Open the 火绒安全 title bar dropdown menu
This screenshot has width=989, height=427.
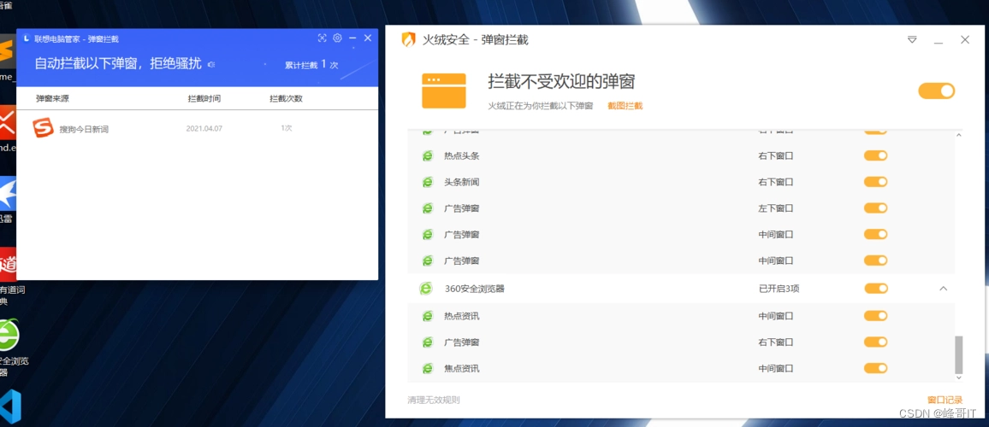pos(912,39)
